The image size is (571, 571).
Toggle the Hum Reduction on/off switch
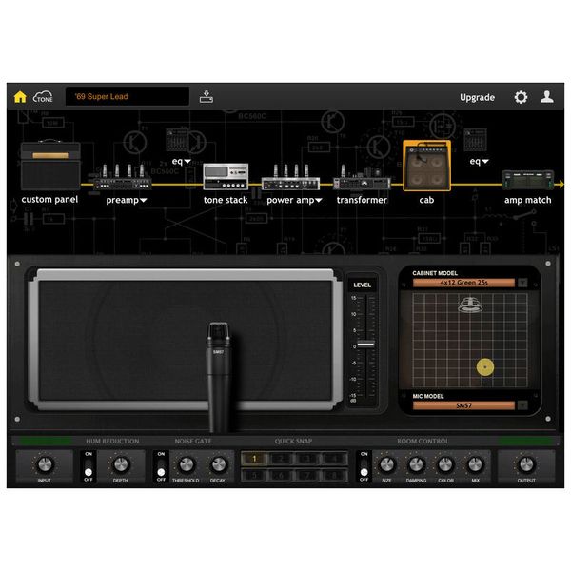89,467
